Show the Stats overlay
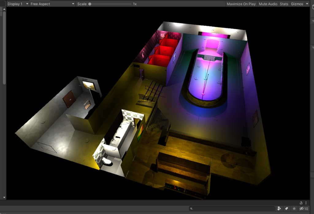314x214 pixels. (284, 4)
